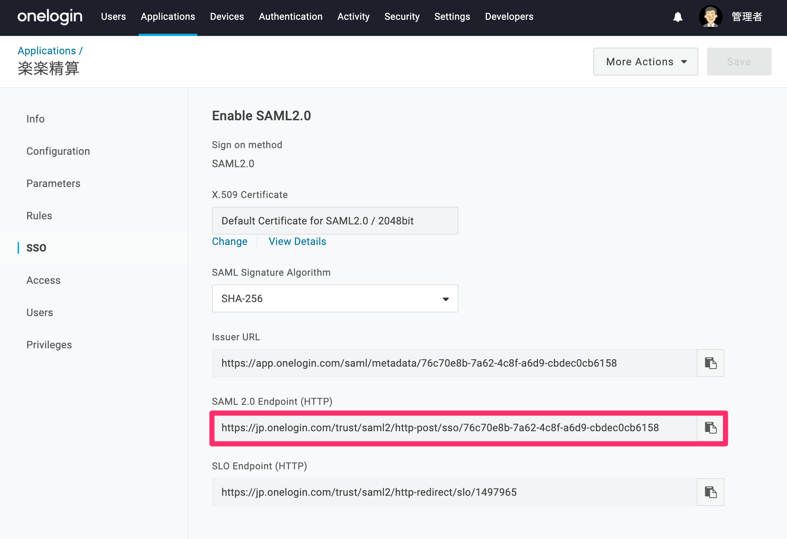The width and height of the screenshot is (787, 539).
Task: Open the Applications menu
Action: 168,16
